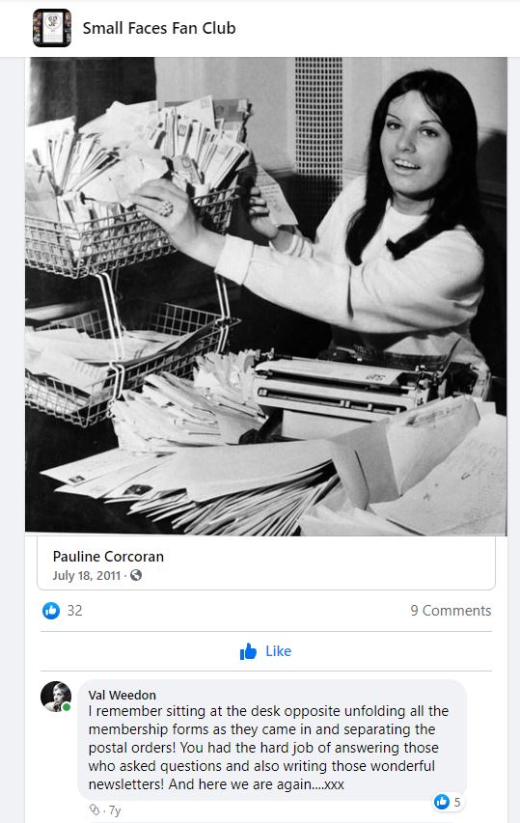Screen dimensions: 520x823
Task: Open the black-and-white fan mail photo
Action: pyautogui.click(x=266, y=296)
